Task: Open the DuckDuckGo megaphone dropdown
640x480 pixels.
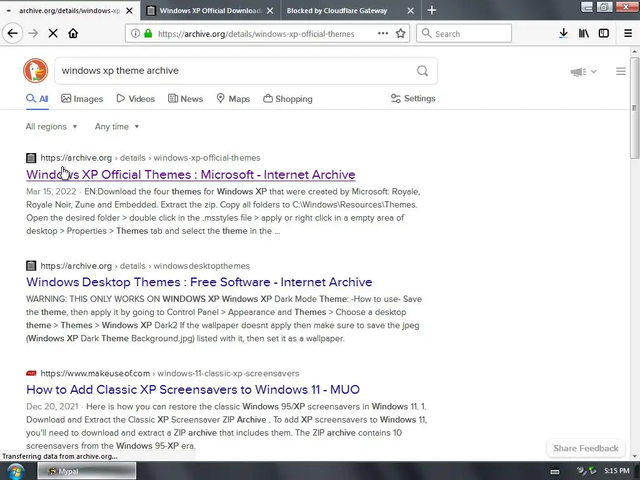Action: pos(583,72)
